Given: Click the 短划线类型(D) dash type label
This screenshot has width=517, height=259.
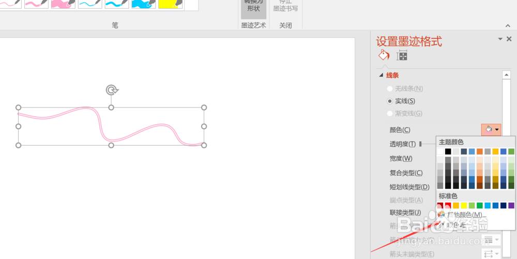Looking at the screenshot, I should click(x=409, y=187).
